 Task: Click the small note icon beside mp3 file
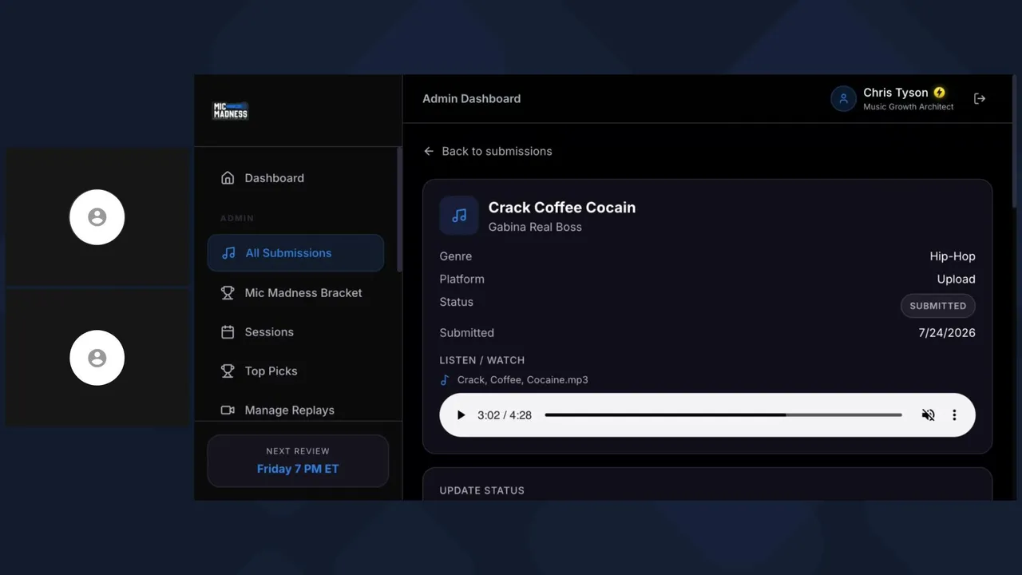point(445,380)
